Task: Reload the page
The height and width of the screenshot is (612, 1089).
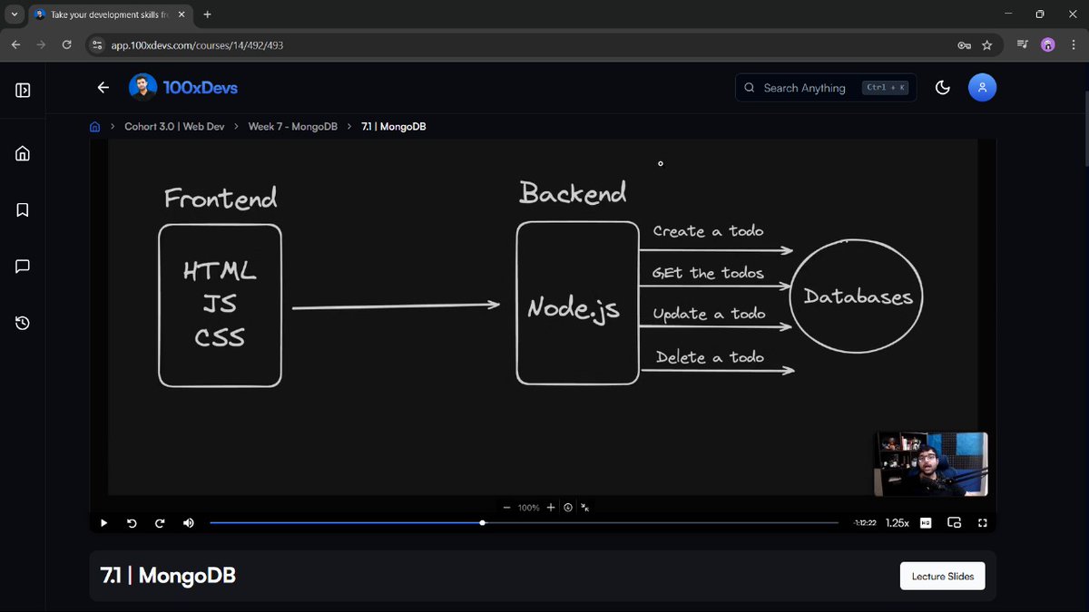Action: [x=66, y=44]
